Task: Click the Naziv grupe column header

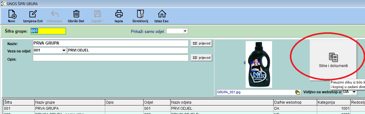Action: point(70,102)
